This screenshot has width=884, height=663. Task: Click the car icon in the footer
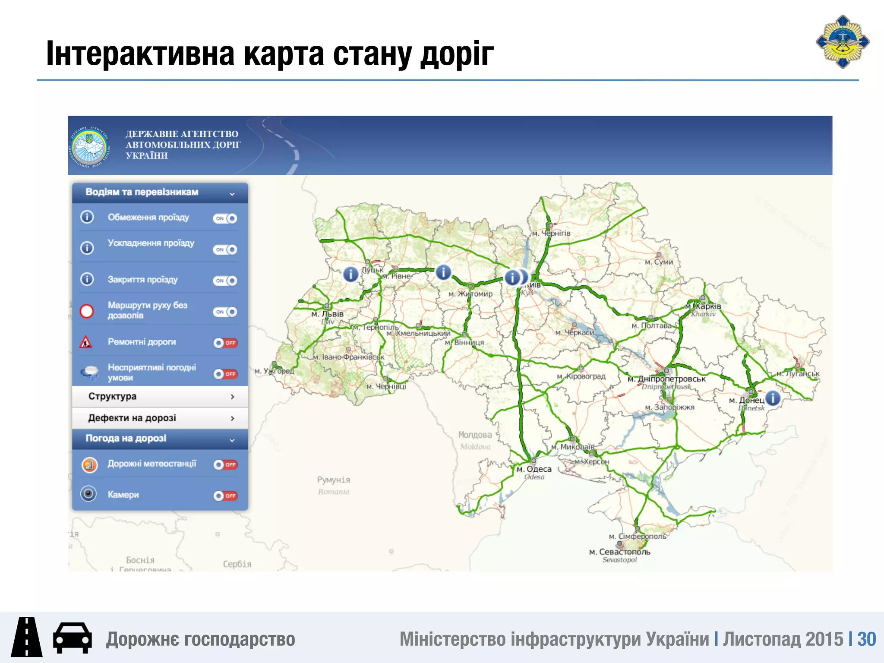(73, 637)
